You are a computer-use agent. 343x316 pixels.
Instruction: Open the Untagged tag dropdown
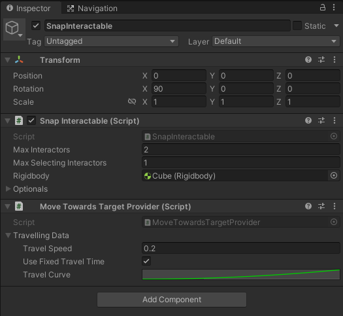click(111, 41)
